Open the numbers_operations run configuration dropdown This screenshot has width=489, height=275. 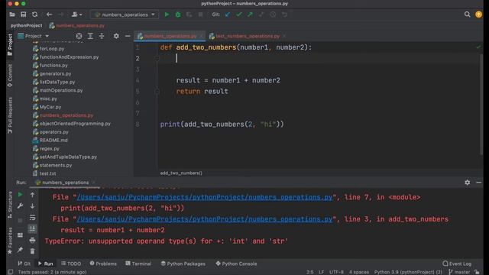[124, 15]
